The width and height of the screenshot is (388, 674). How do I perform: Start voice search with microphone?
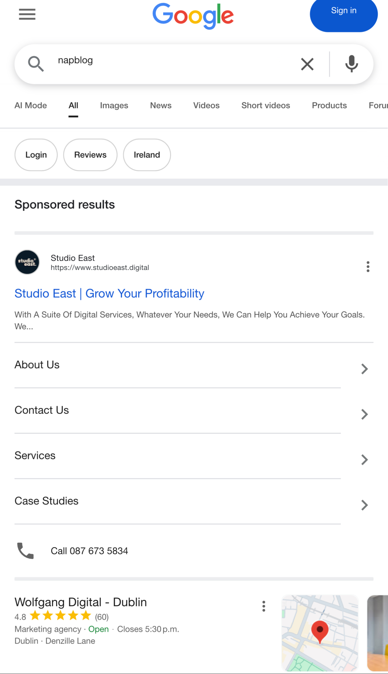(x=351, y=64)
